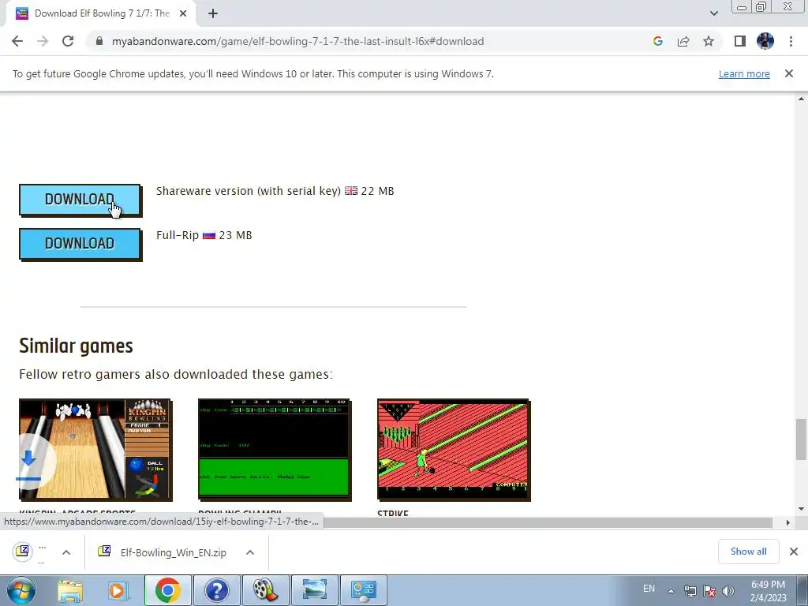The image size is (808, 606).
Task: Download the Shareware version
Action: click(80, 200)
